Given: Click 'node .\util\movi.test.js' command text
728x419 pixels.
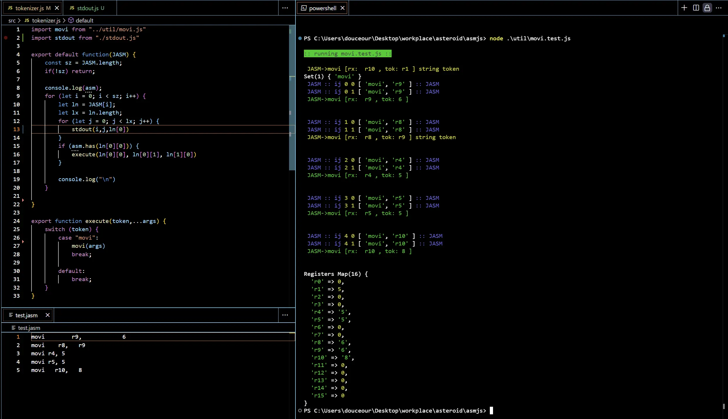Looking at the screenshot, I should (530, 38).
